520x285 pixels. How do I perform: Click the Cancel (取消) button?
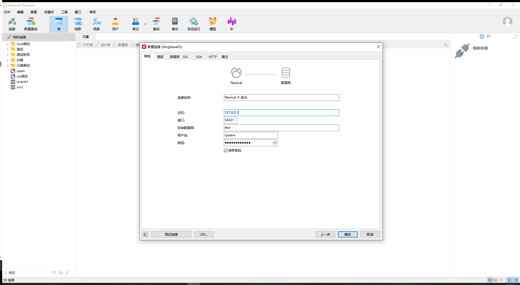click(370, 235)
